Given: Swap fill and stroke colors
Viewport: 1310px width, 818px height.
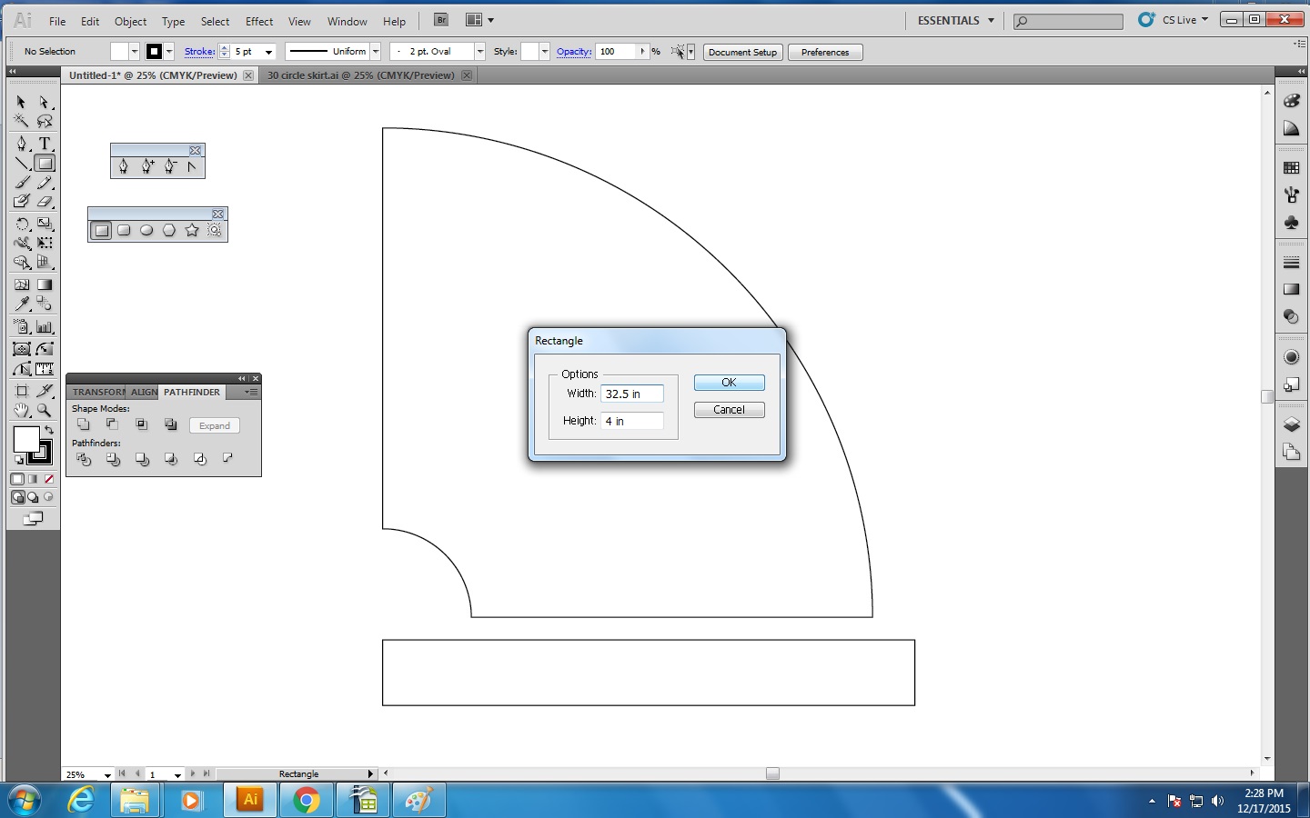Looking at the screenshot, I should [x=49, y=430].
